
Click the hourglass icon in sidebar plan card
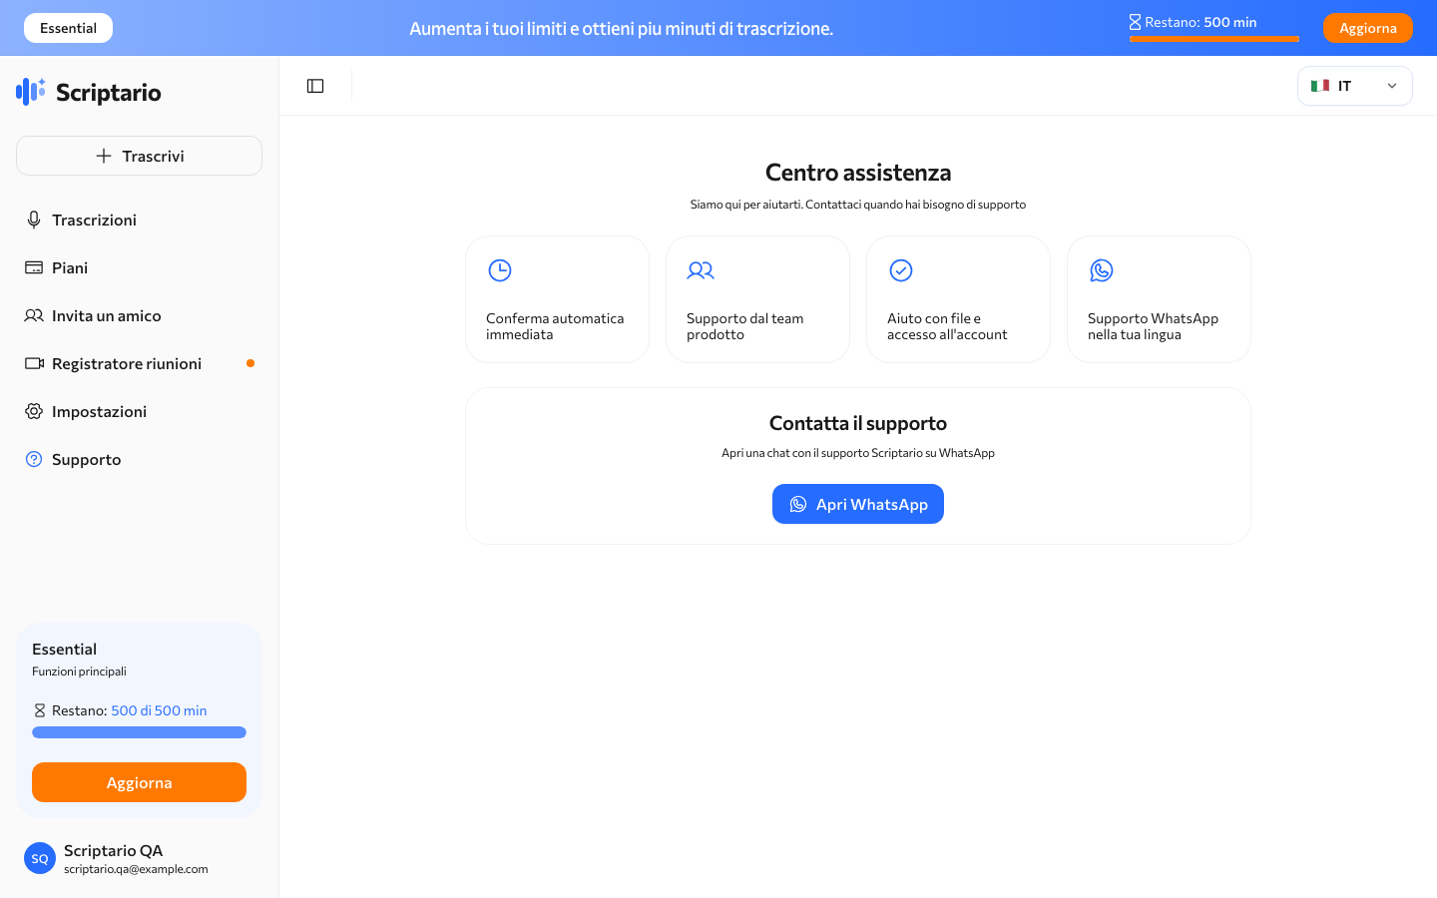tap(40, 710)
